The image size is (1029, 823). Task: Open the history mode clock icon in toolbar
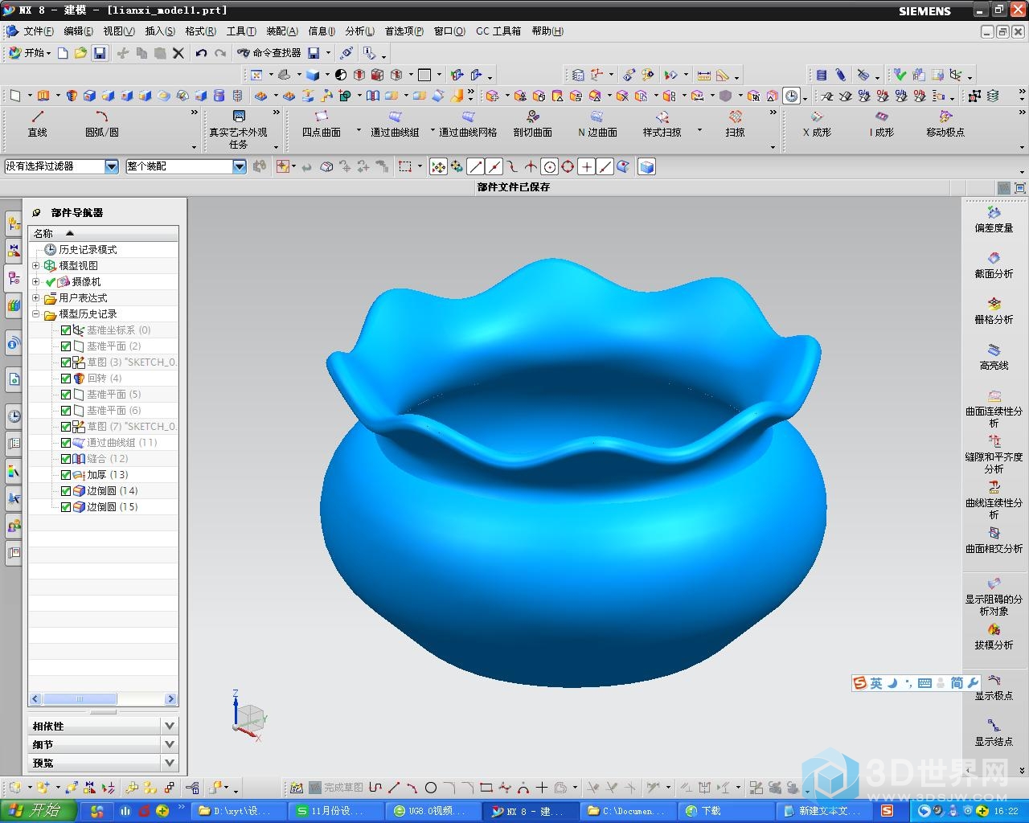click(x=792, y=96)
